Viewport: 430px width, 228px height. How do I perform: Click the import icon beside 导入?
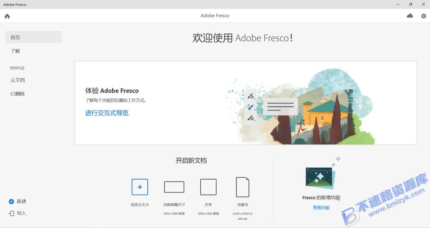tap(11, 213)
